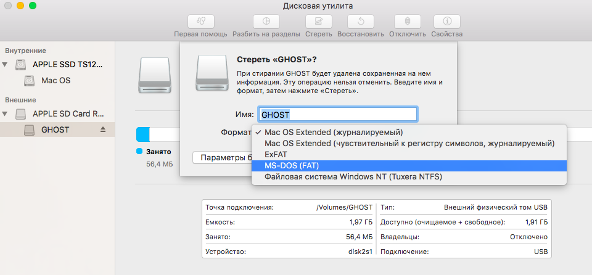The width and height of the screenshot is (592, 275).
Task: Click the blue Занято legend dot
Action: point(139,152)
